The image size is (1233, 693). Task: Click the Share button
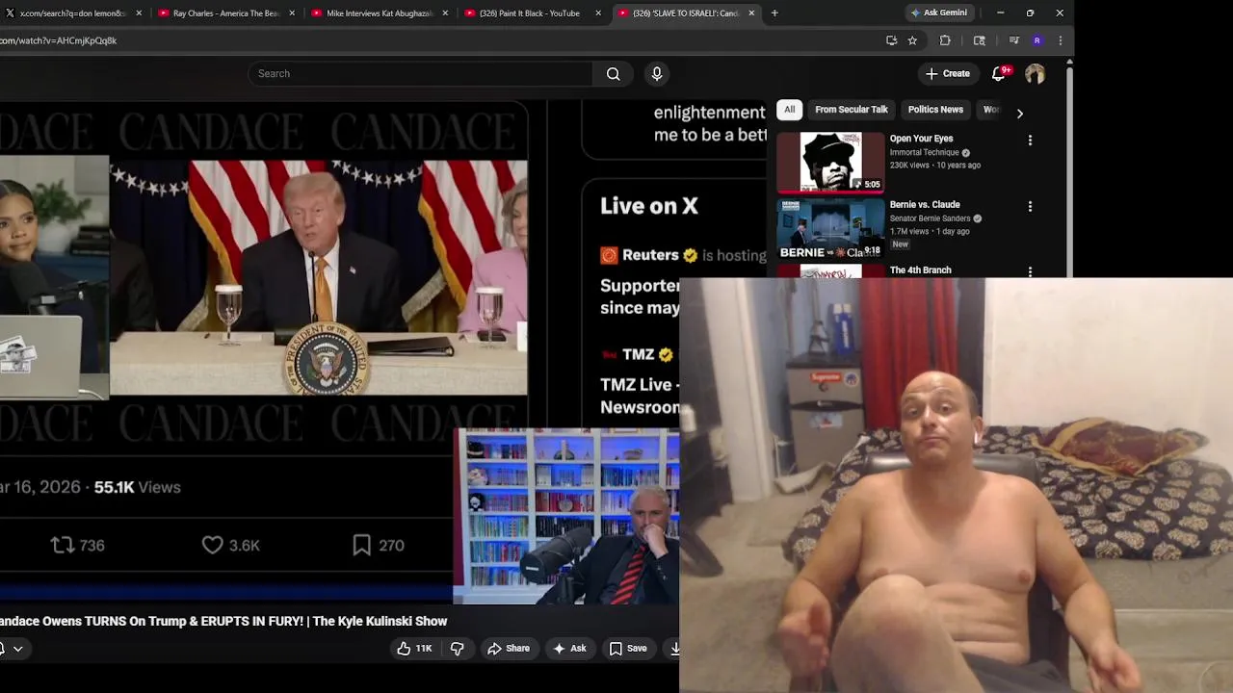coord(509,649)
